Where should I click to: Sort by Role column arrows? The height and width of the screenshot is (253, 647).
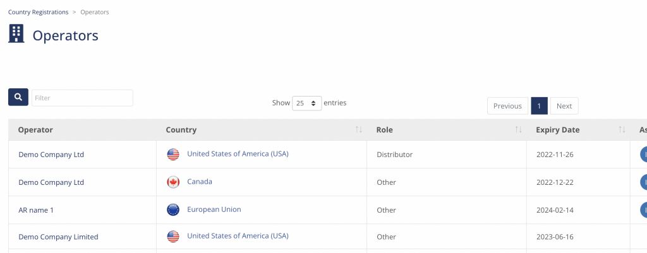[518, 130]
